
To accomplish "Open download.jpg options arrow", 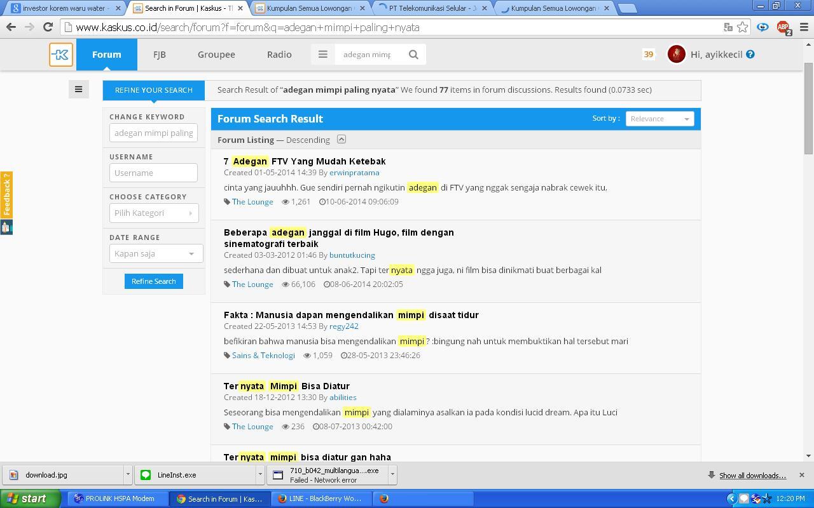I will click(x=128, y=474).
